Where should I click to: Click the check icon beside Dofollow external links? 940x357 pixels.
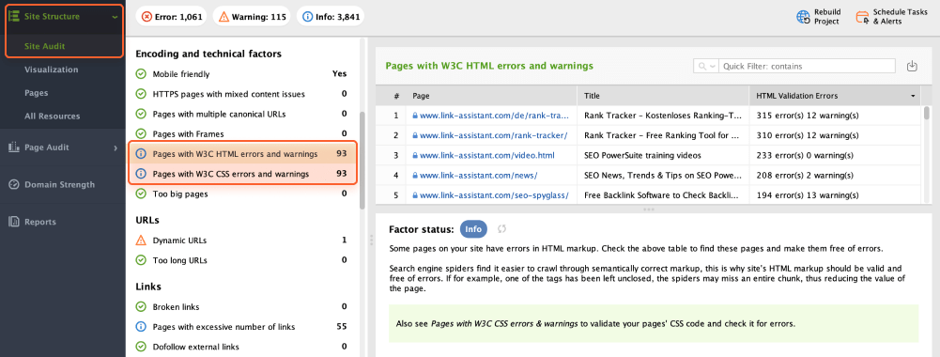[x=141, y=347]
